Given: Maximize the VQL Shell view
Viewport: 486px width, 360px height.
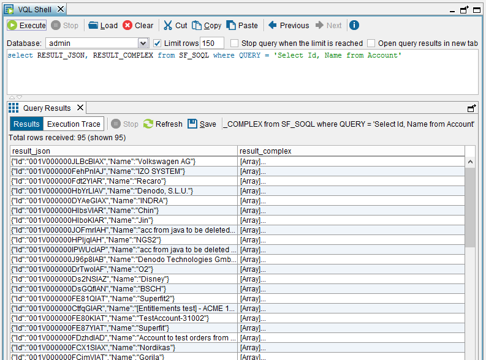Looking at the screenshot, I should (477, 10).
